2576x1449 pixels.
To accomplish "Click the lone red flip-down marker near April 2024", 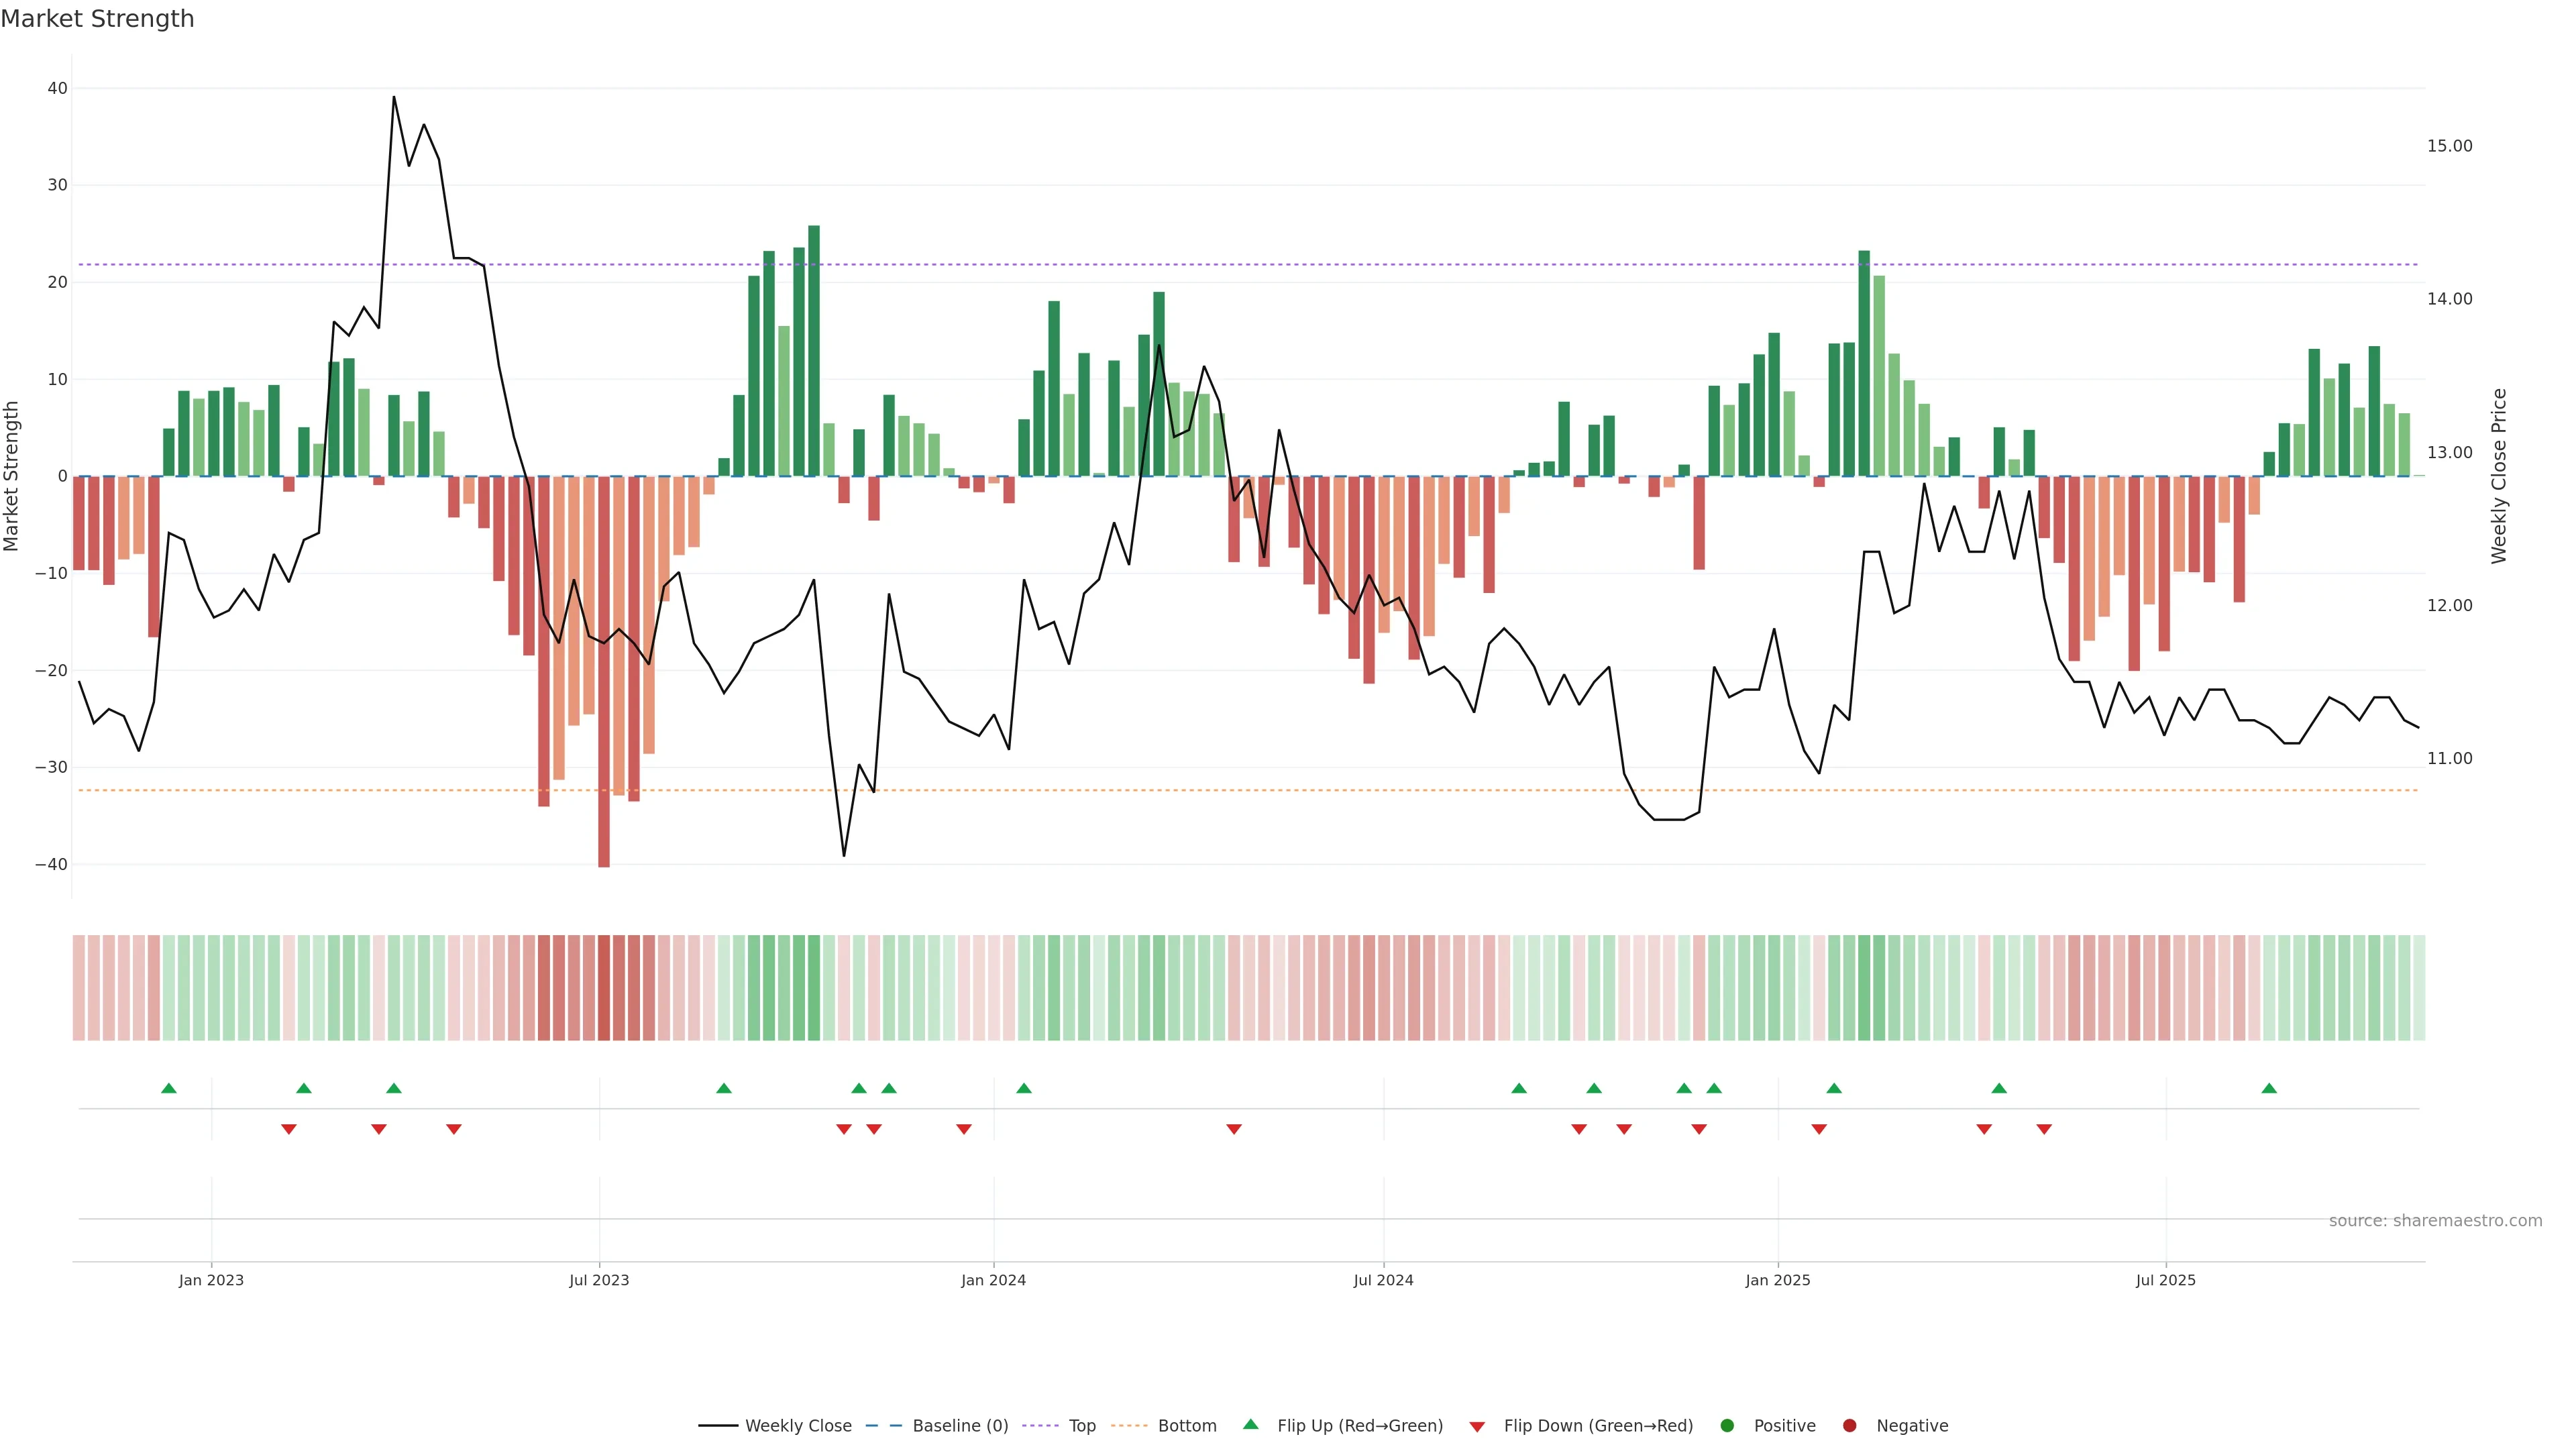I will coord(1234,1129).
